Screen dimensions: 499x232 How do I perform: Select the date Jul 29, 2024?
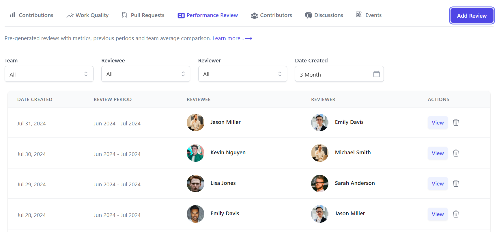(31, 184)
